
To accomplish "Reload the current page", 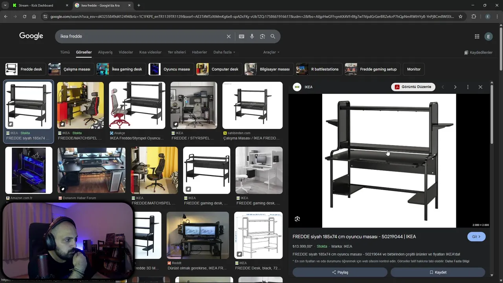I will click(24, 17).
